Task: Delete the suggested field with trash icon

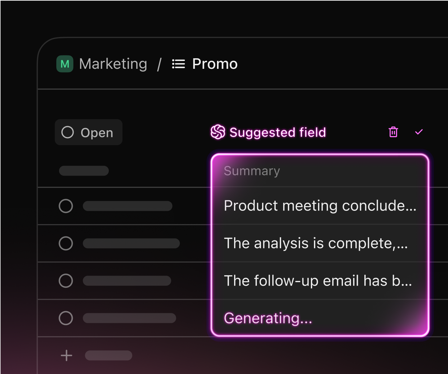Action: (x=393, y=132)
